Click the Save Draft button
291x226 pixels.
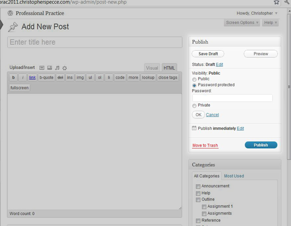coord(208,54)
